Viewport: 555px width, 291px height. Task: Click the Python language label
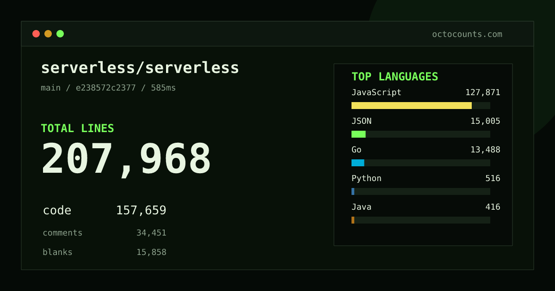coord(366,178)
